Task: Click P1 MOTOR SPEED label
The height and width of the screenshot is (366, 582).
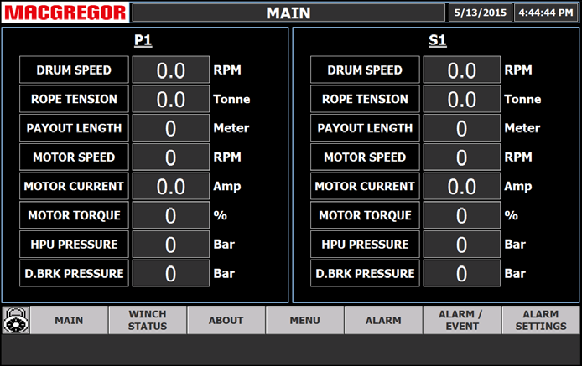Action: [x=74, y=157]
